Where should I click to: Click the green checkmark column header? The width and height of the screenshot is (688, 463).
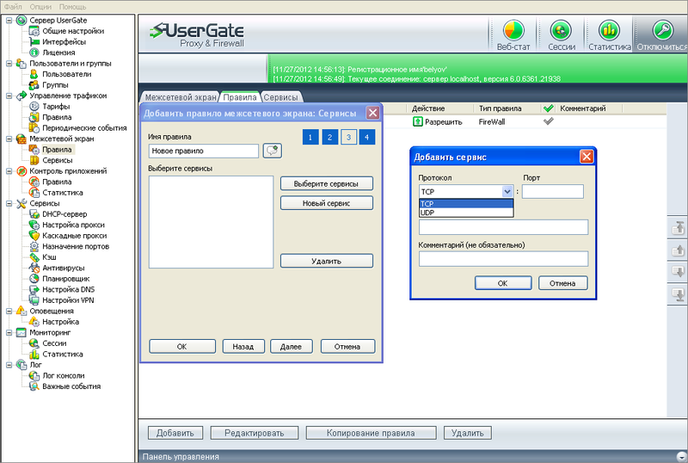point(548,108)
